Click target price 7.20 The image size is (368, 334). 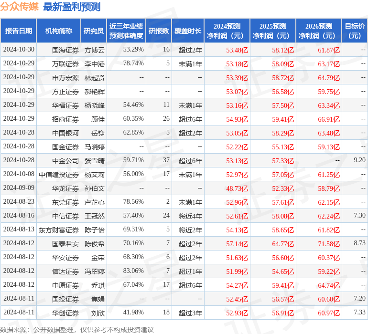[x=359, y=298]
